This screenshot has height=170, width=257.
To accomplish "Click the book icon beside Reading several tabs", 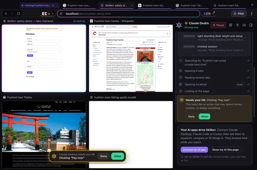I will coord(180,77).
